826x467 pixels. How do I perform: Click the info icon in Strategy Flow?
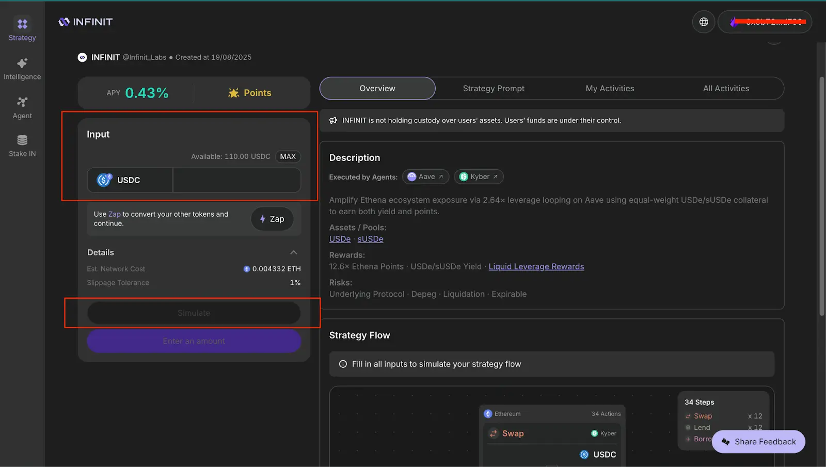point(343,364)
